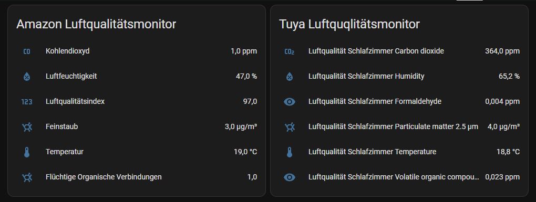Click the CO2 icon beside Carbon dioxide

pos(290,51)
